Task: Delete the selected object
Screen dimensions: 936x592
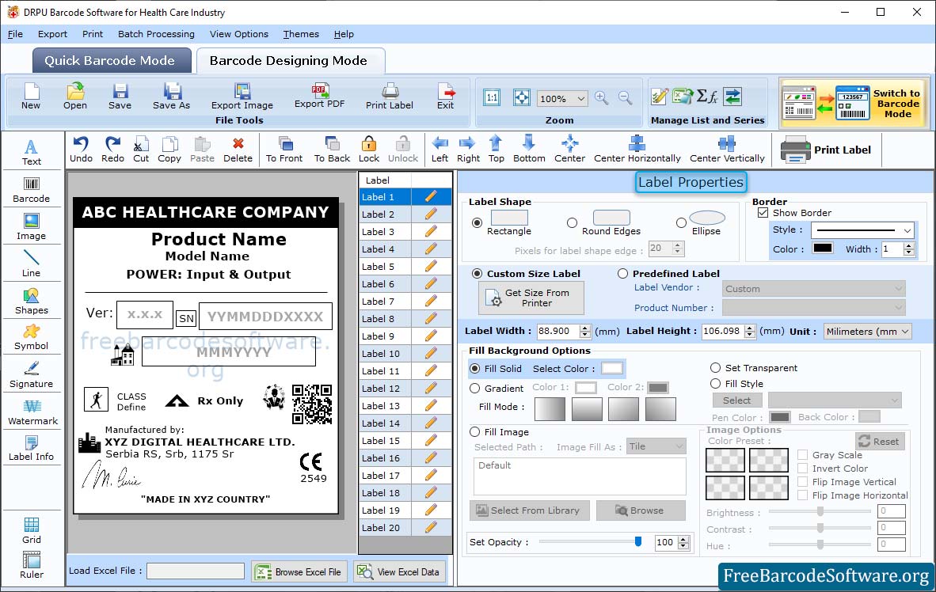Action: [238, 150]
